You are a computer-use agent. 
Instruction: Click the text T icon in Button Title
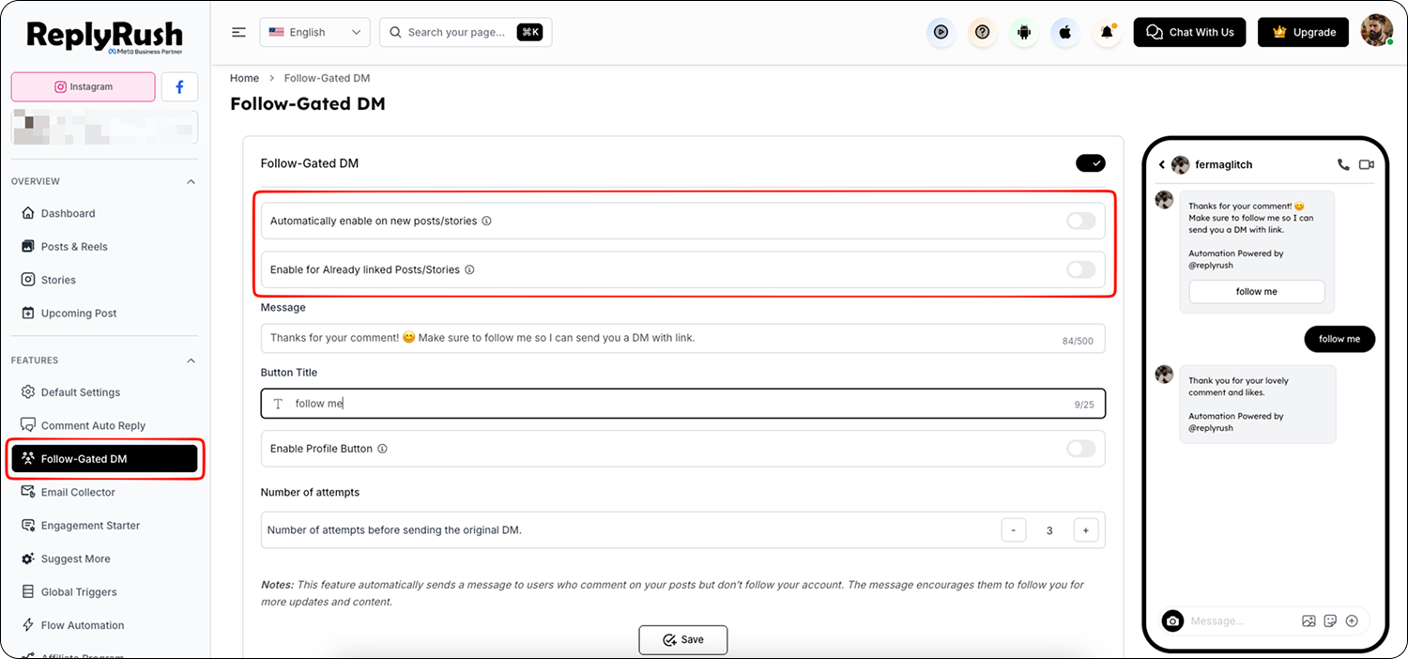[x=278, y=404]
